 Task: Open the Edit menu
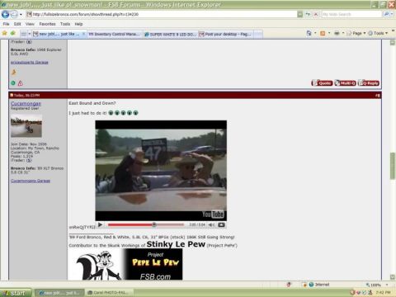[x=17, y=24]
